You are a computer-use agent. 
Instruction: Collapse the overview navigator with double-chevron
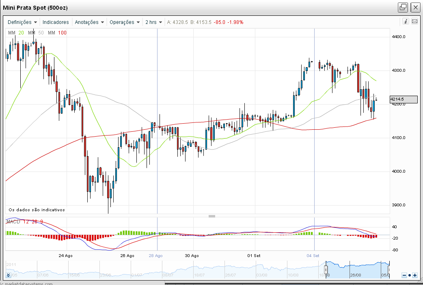pyautogui.click(x=8, y=275)
